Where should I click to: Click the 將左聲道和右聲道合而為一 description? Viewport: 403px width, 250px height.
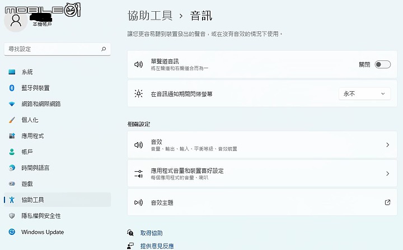coord(180,68)
